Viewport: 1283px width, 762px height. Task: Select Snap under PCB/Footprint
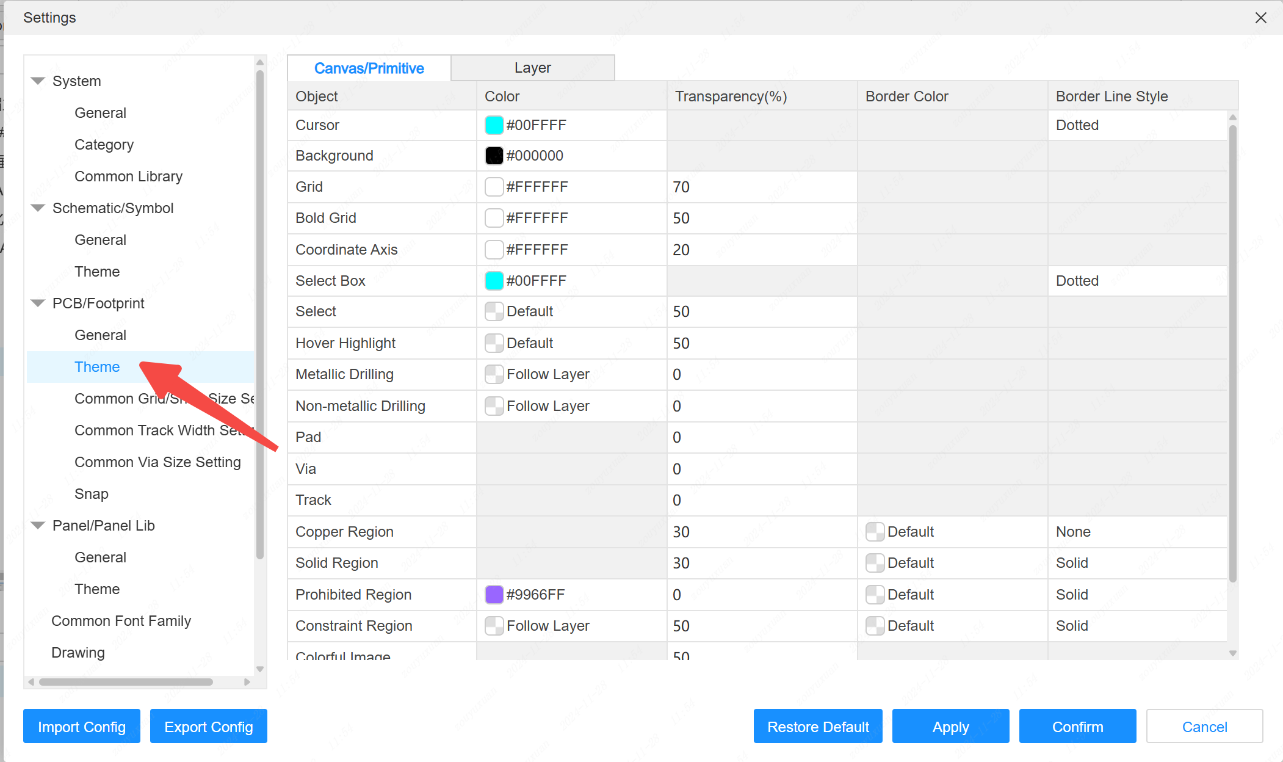[92, 494]
